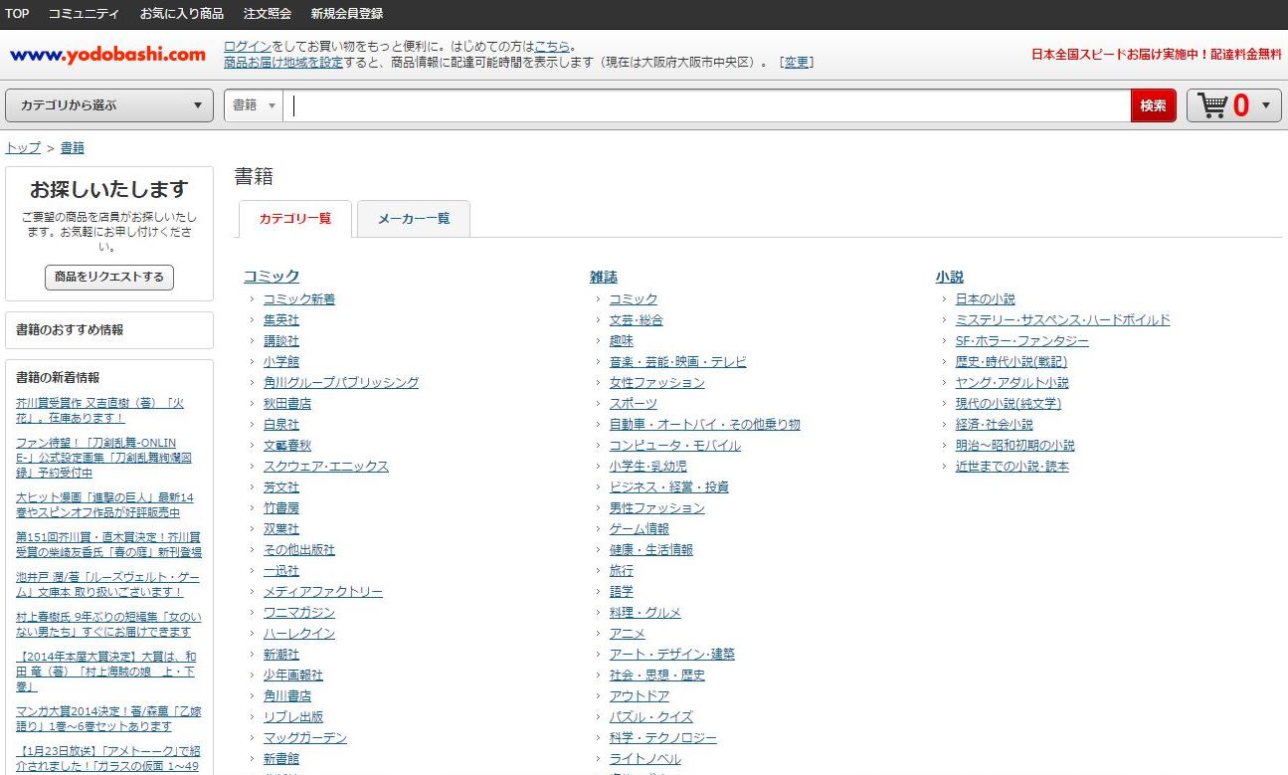The height and width of the screenshot is (775, 1288).
Task: Select 日本の小説 under 小説
Action: click(985, 299)
